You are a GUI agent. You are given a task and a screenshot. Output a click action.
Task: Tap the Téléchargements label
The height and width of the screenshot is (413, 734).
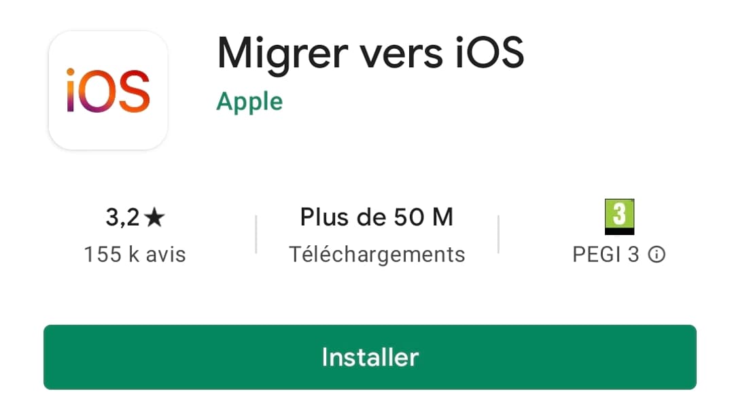[377, 255]
